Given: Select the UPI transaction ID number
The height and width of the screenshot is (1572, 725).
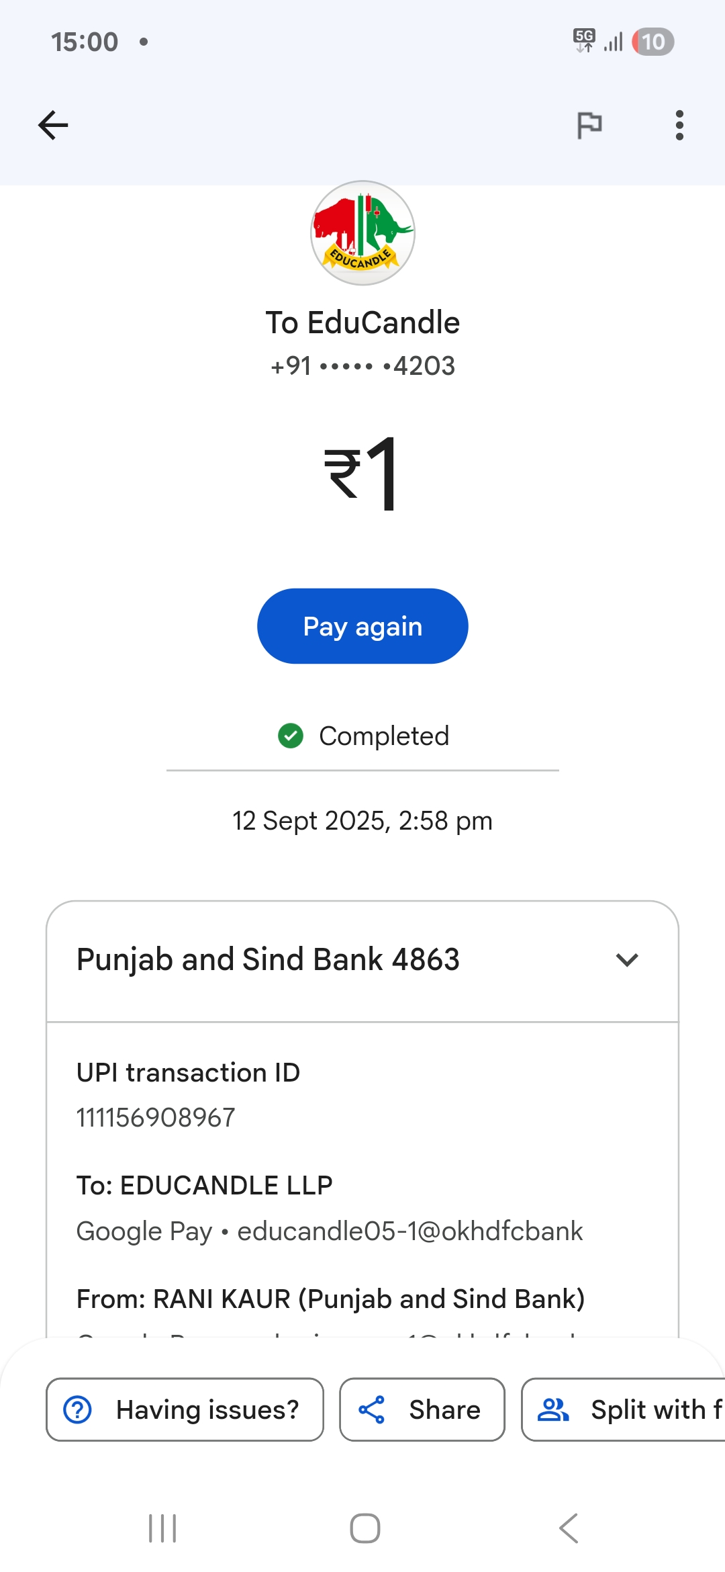Looking at the screenshot, I should coord(156,1118).
